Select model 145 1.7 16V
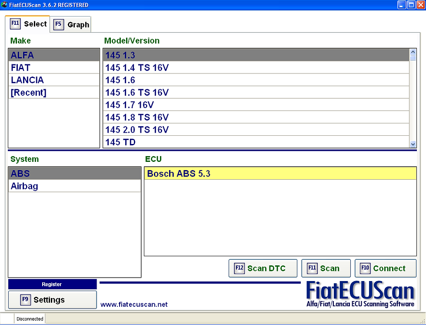 point(256,105)
